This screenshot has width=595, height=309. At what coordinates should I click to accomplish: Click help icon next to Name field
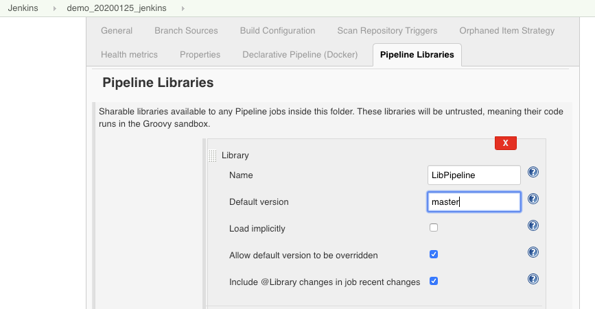pyautogui.click(x=533, y=173)
